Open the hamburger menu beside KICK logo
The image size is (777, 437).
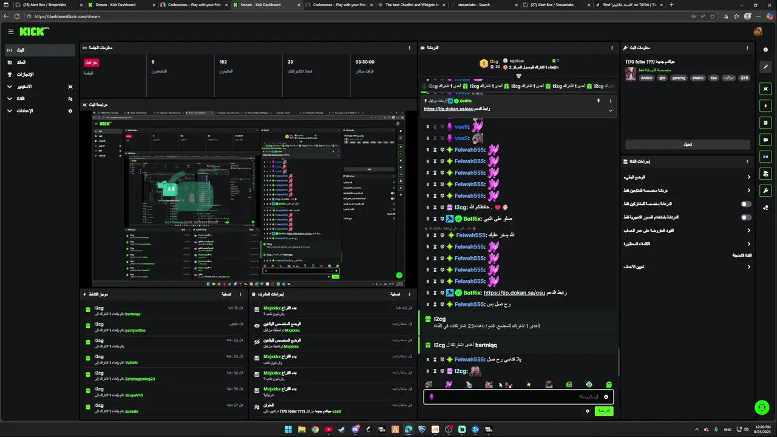pyautogui.click(x=10, y=32)
